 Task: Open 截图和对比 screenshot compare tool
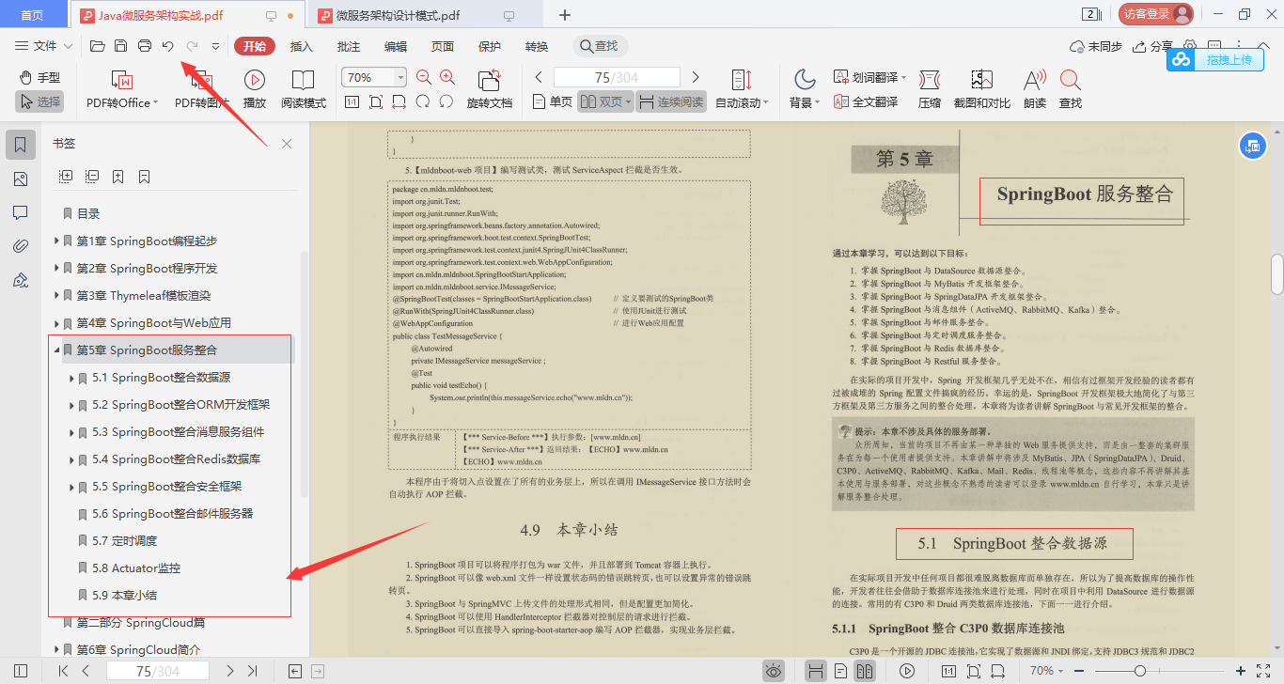point(982,90)
